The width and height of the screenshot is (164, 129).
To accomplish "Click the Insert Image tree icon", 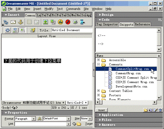I will pos(45,22).
